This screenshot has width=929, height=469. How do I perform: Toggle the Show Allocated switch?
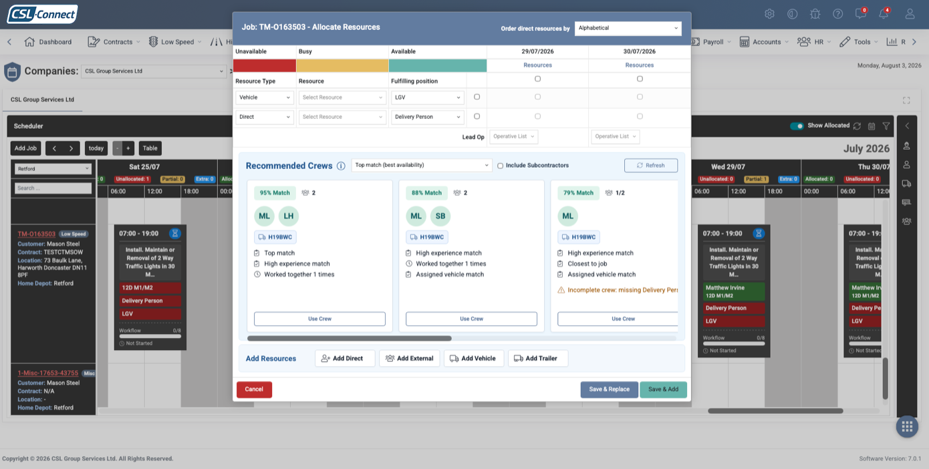[797, 126]
